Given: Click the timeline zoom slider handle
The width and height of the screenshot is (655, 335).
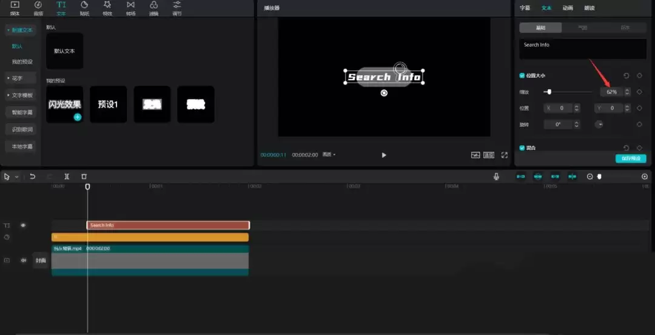Looking at the screenshot, I should coord(599,177).
